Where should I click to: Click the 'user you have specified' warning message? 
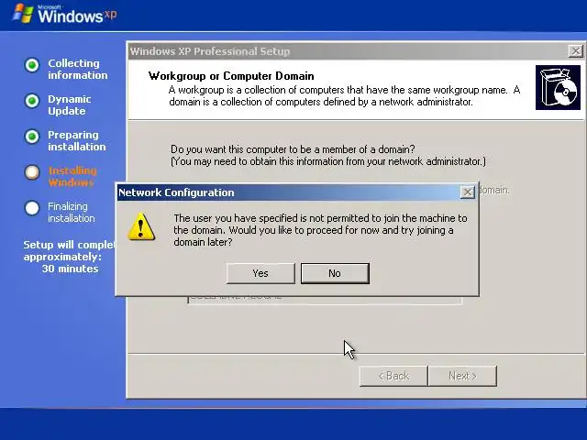320,230
